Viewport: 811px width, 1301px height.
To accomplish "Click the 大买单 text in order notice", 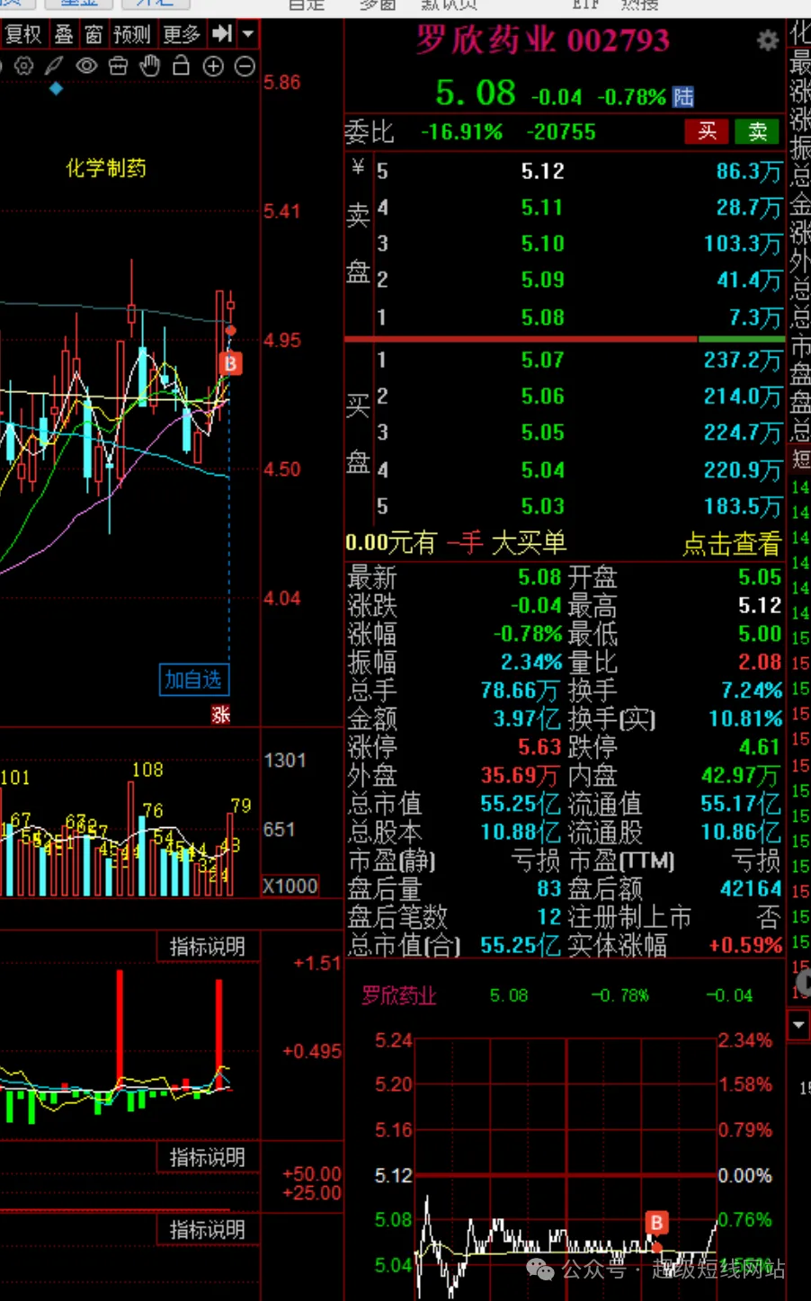I will click(529, 543).
